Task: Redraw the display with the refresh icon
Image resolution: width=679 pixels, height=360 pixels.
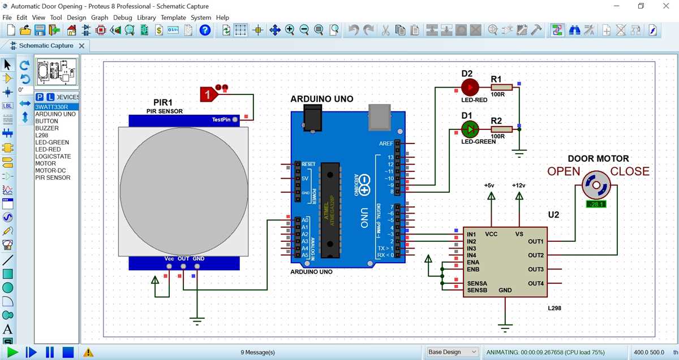Action: point(226,30)
